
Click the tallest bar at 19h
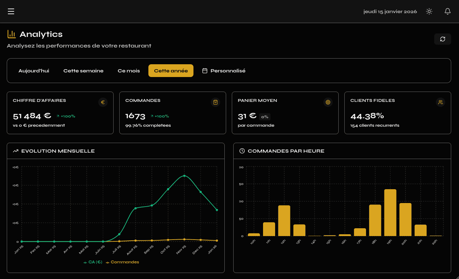click(390, 213)
